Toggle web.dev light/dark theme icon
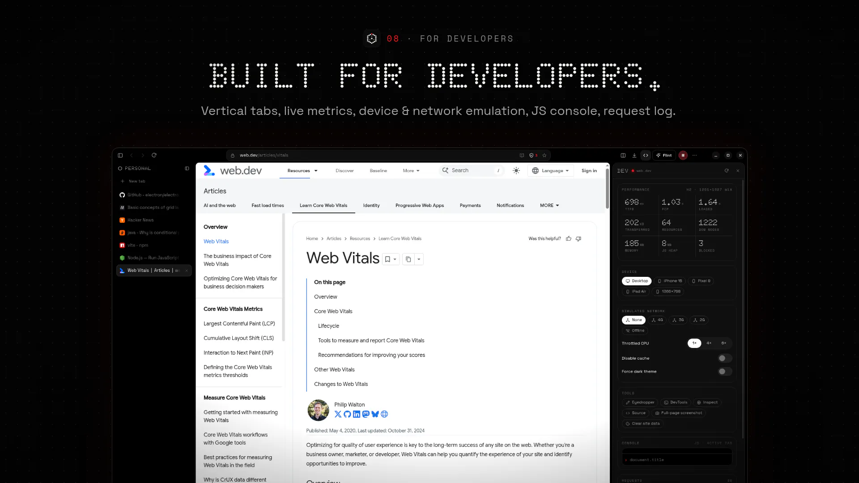 coord(516,170)
